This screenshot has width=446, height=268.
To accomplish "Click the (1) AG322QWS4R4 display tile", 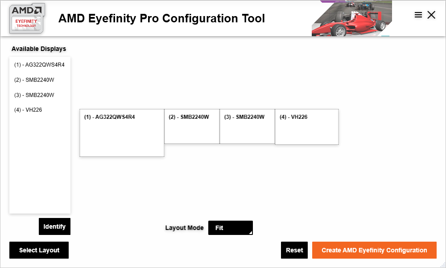I will [x=122, y=133].
